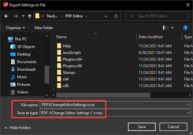Viewport: 193px width, 135px height.
Task: Refresh the PDF Editor folder view
Action: point(116,16)
